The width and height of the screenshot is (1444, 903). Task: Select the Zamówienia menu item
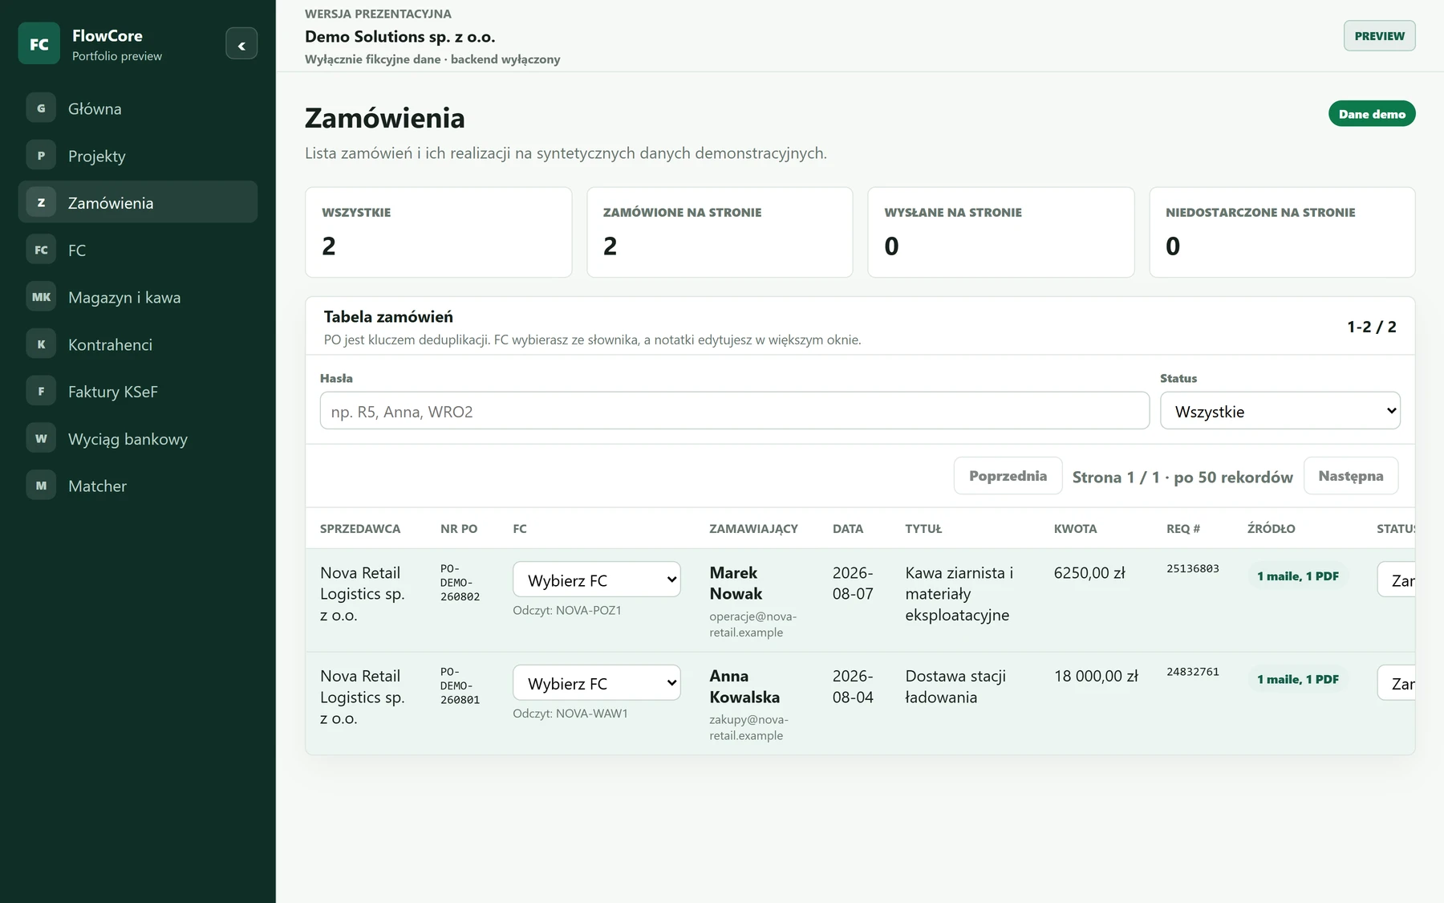(x=138, y=202)
